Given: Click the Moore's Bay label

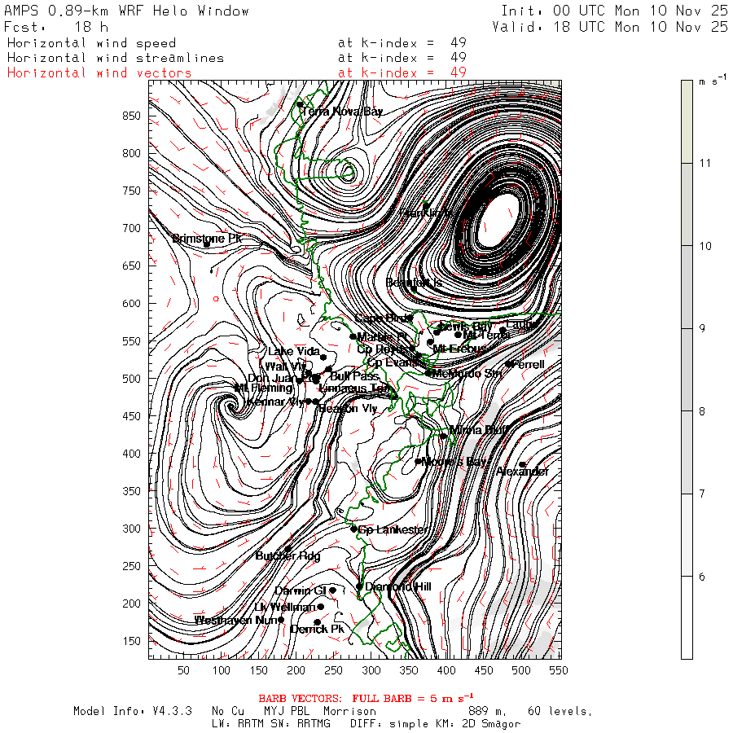Looking at the screenshot, I should (x=454, y=462).
